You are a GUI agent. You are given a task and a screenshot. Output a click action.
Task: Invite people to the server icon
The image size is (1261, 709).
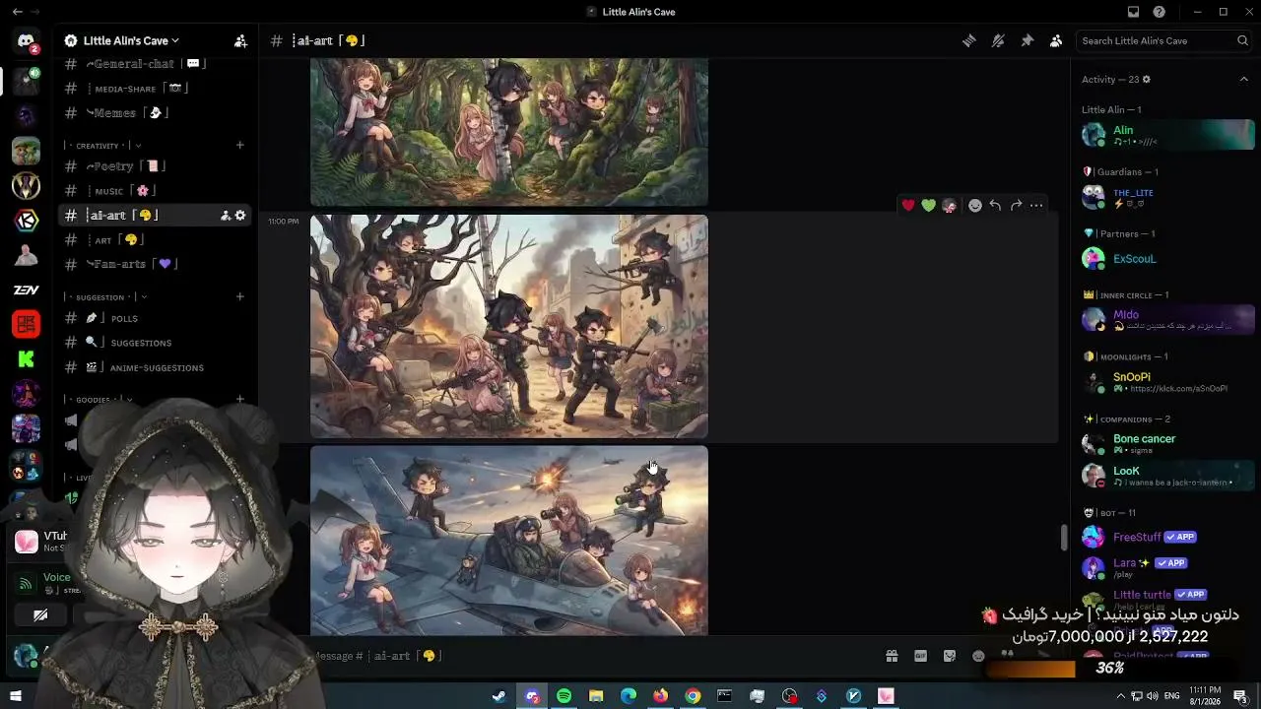coord(240,40)
